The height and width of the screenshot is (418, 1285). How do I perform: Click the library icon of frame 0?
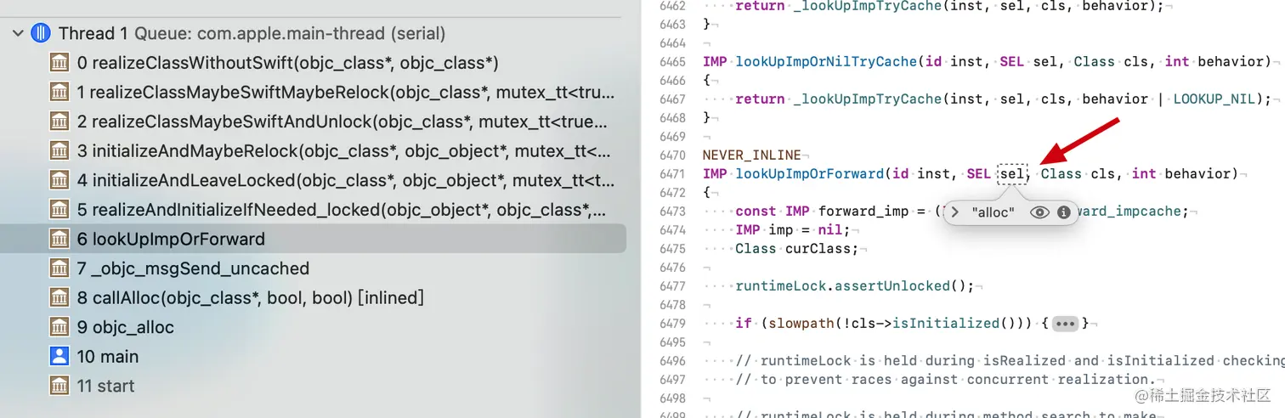click(59, 63)
